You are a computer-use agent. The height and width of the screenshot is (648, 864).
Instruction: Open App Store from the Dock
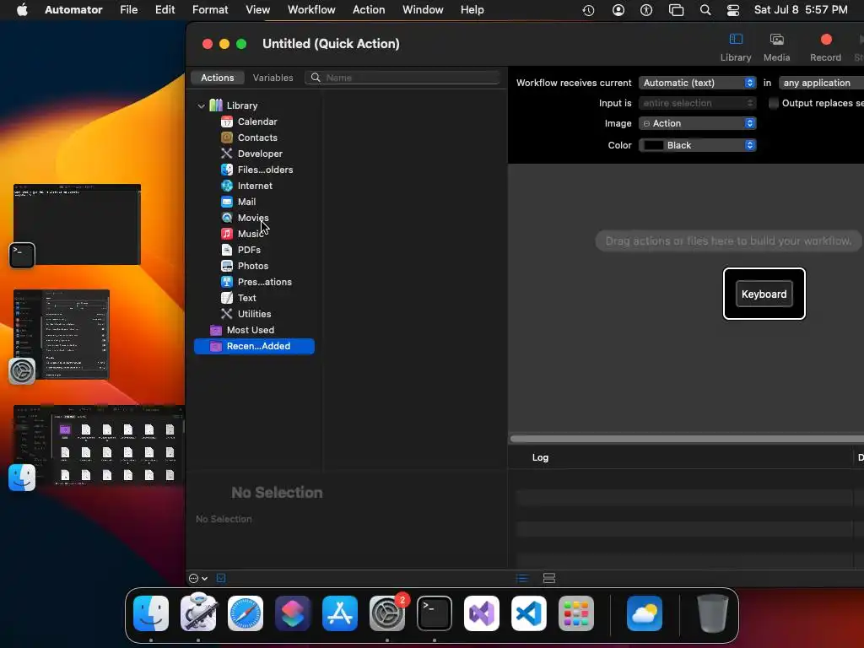(340, 613)
